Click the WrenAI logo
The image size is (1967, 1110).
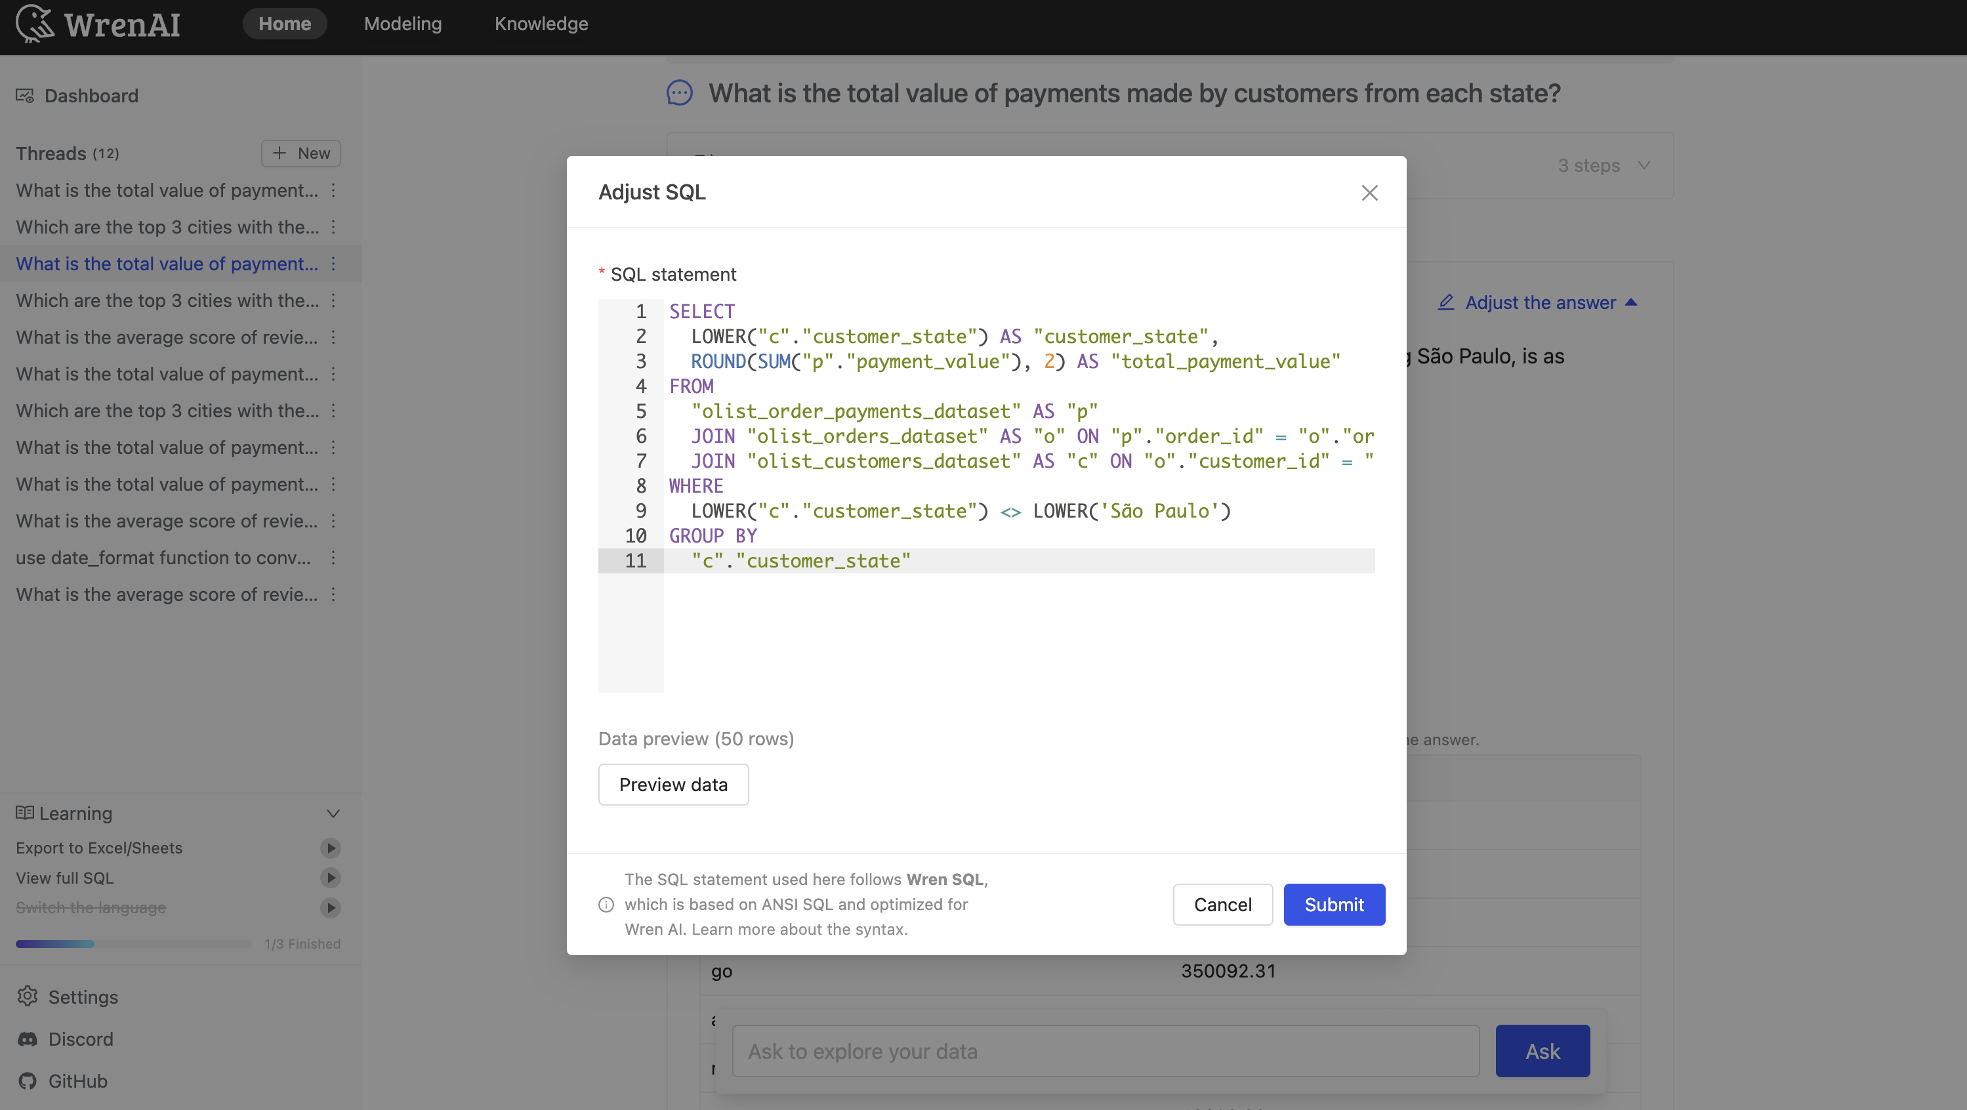coord(98,24)
